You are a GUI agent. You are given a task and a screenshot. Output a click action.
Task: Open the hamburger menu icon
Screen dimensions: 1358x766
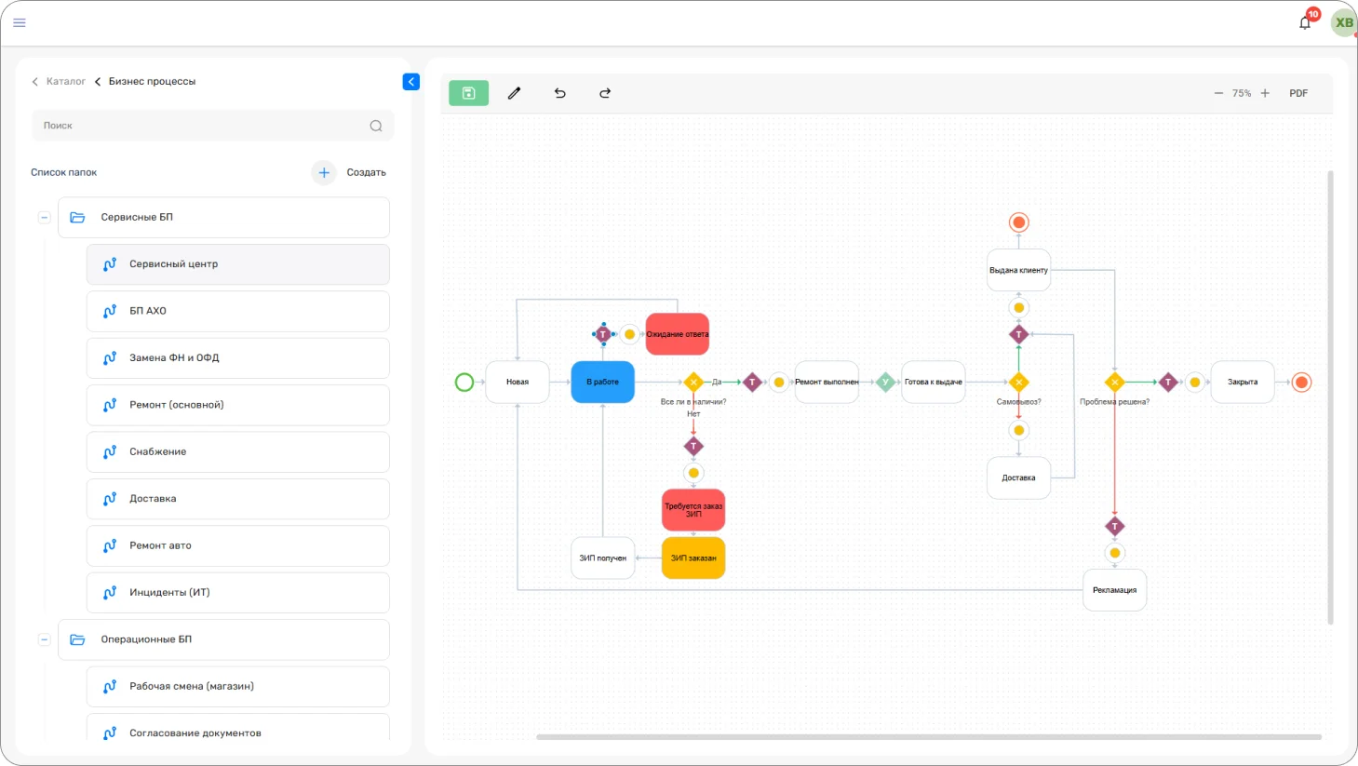pyautogui.click(x=20, y=22)
